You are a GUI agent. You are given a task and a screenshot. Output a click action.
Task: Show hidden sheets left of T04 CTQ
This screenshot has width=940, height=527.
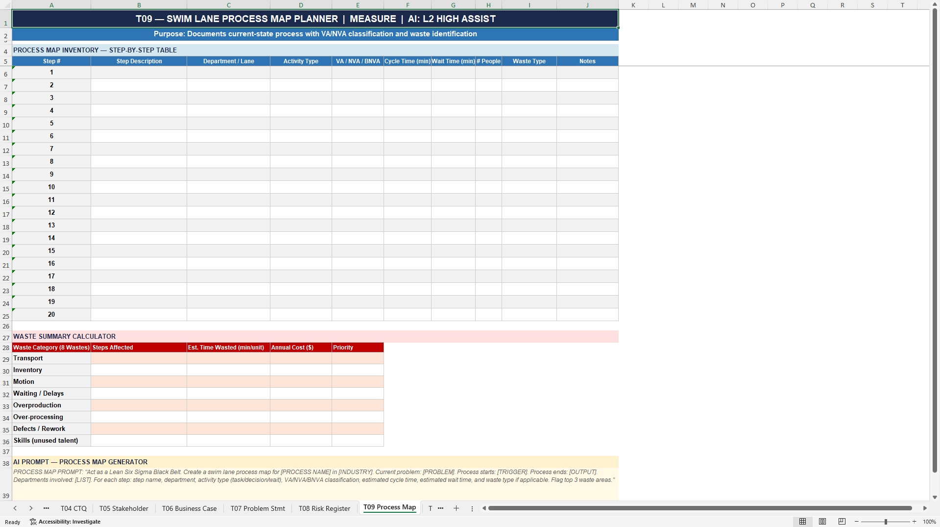coord(46,508)
